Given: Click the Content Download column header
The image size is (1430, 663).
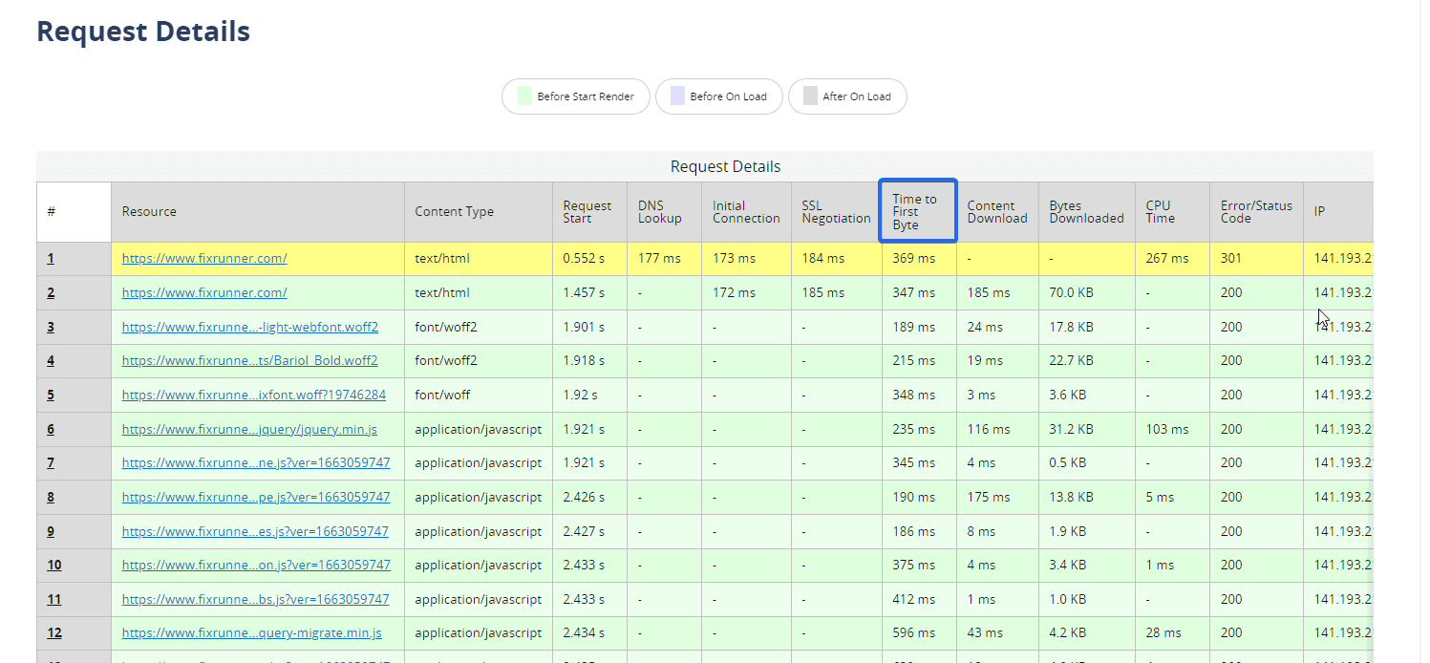Looking at the screenshot, I should [x=998, y=211].
